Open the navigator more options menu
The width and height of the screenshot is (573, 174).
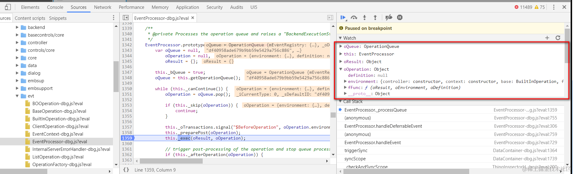coord(114,18)
